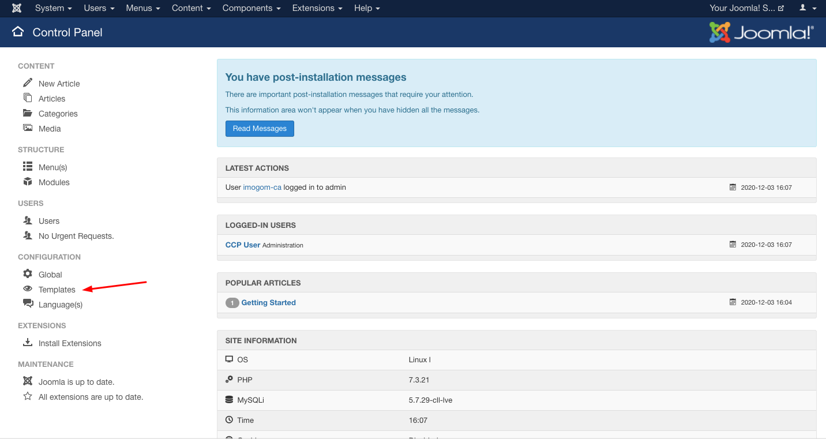Open Categories from sidebar
This screenshot has width=826, height=439.
pyautogui.click(x=58, y=114)
